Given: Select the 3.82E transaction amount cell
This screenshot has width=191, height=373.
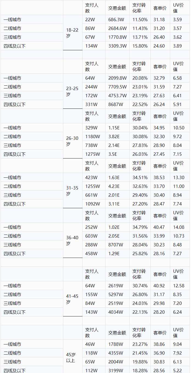Looking at the screenshot, I should [x=114, y=137].
